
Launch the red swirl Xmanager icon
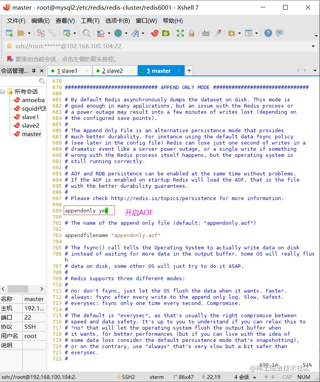tap(154, 33)
